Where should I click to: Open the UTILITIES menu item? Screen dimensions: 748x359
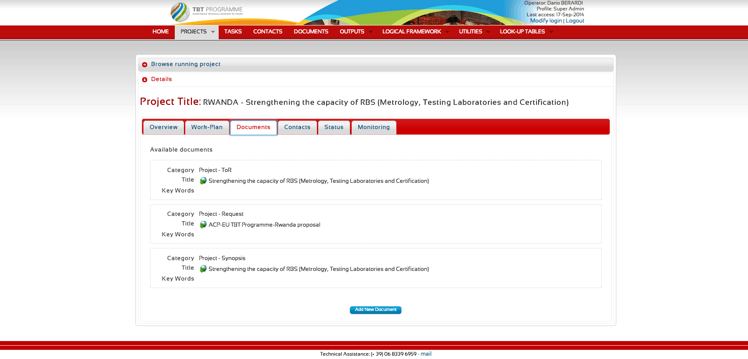[x=470, y=32]
